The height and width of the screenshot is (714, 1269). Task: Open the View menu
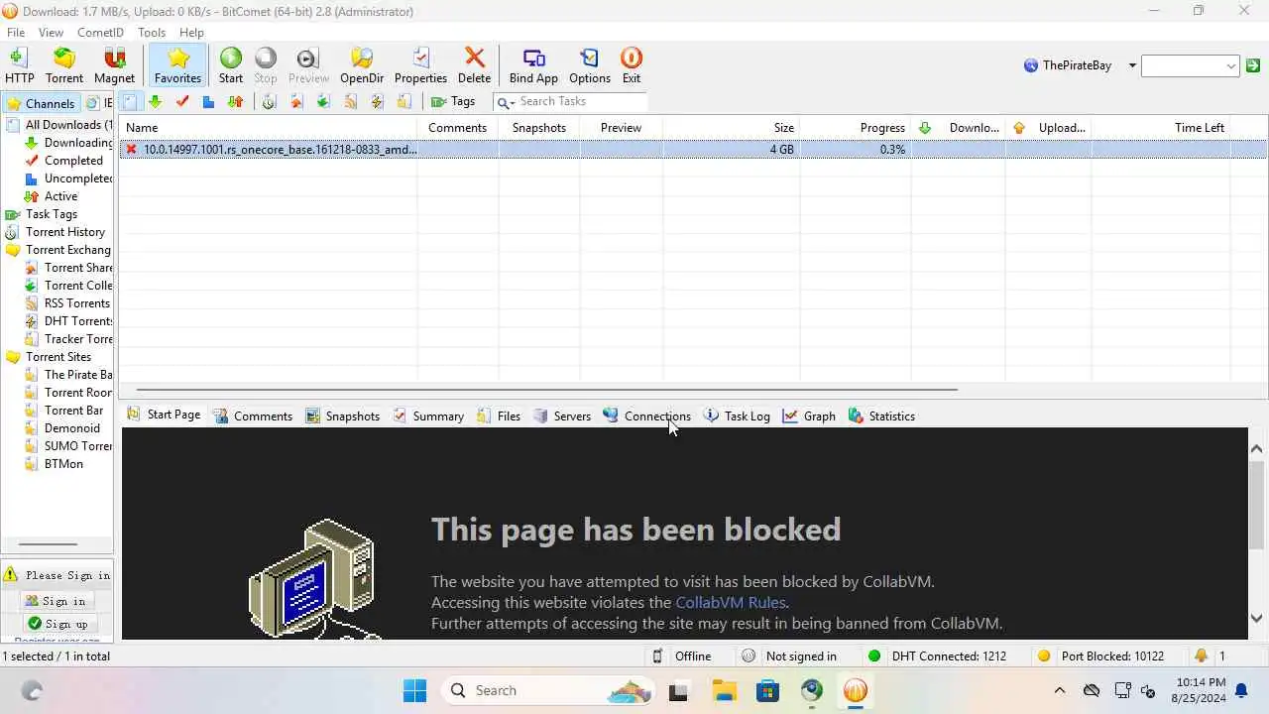pyautogui.click(x=51, y=33)
